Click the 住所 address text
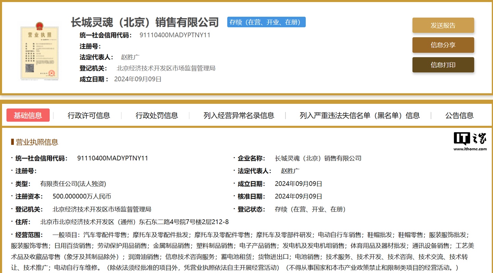 click(134, 222)
